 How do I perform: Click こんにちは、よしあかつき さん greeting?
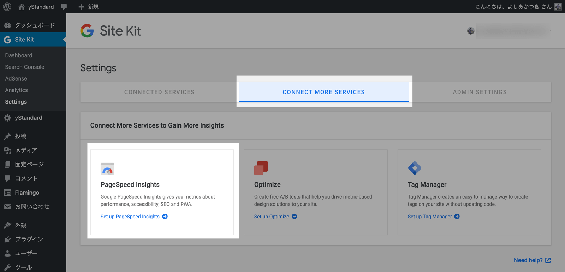[513, 7]
